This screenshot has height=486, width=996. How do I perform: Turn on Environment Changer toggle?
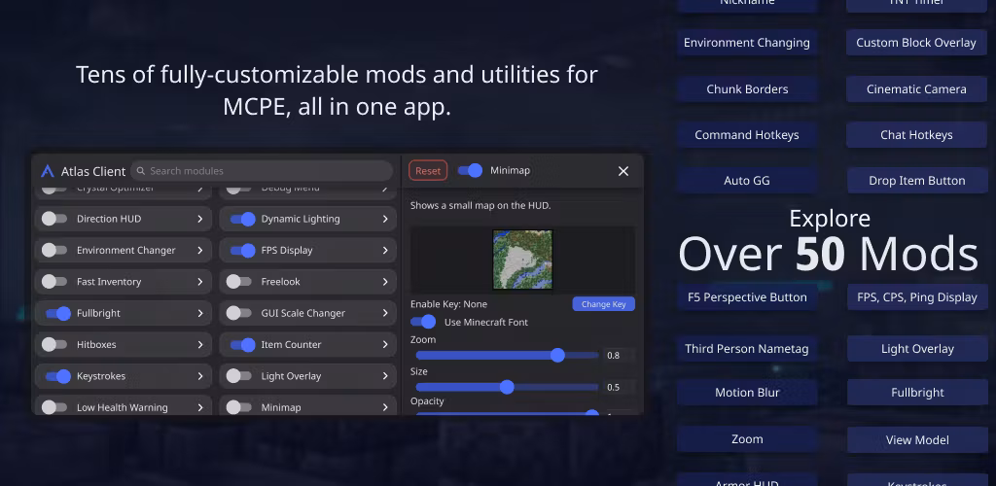point(54,250)
